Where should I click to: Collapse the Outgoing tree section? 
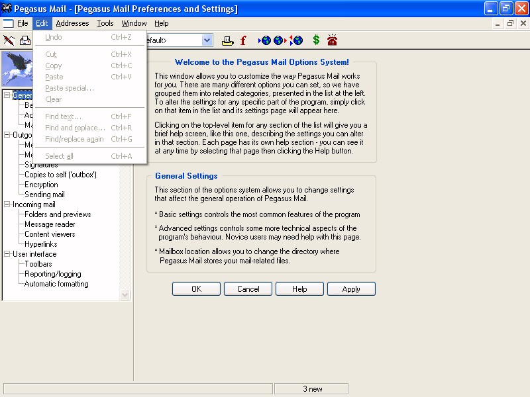click(x=7, y=135)
